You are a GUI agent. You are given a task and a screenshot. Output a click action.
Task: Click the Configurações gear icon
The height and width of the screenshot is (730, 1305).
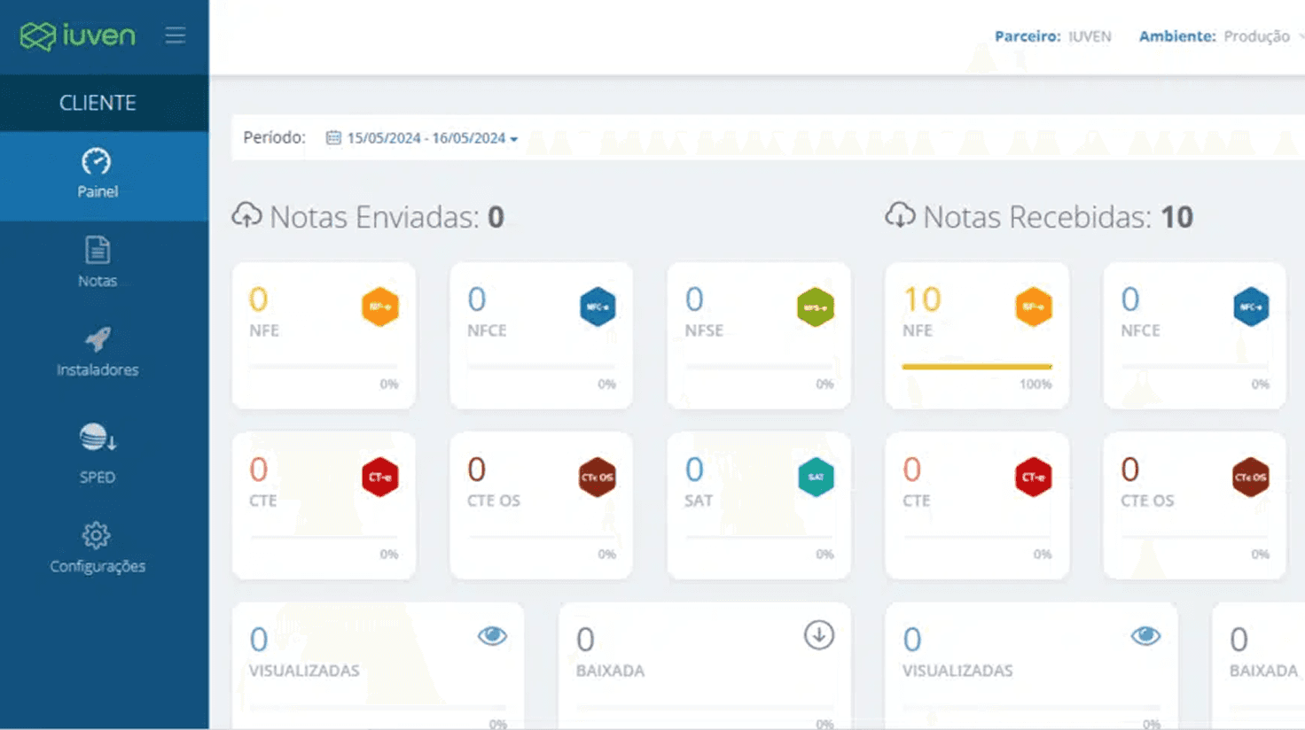[97, 535]
